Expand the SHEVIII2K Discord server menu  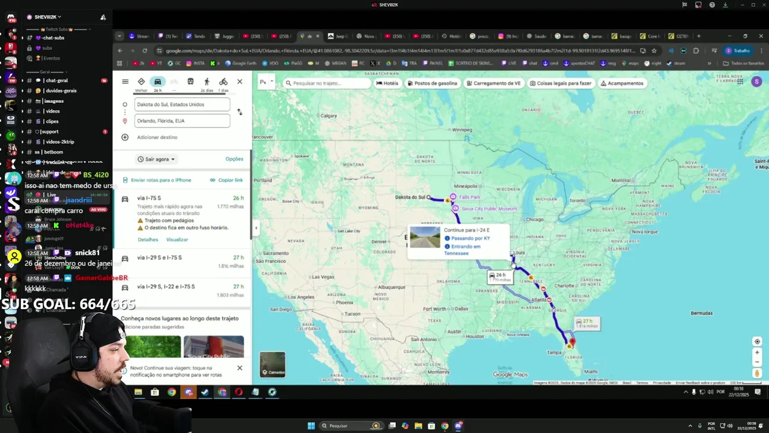point(46,17)
